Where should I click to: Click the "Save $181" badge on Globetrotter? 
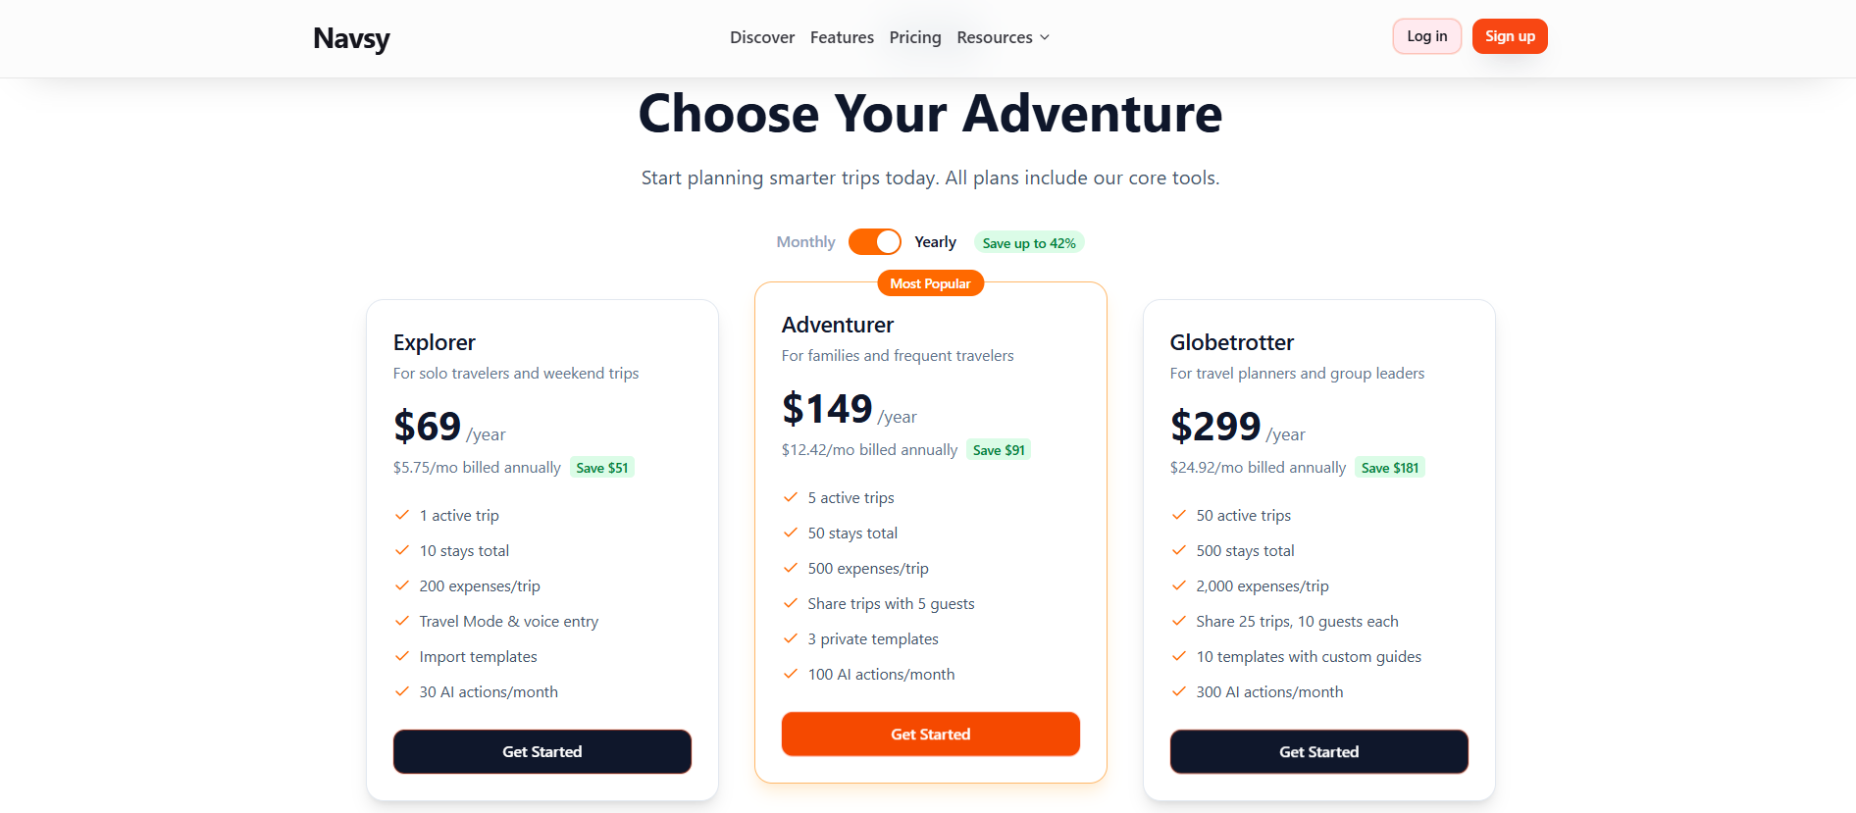point(1389,467)
